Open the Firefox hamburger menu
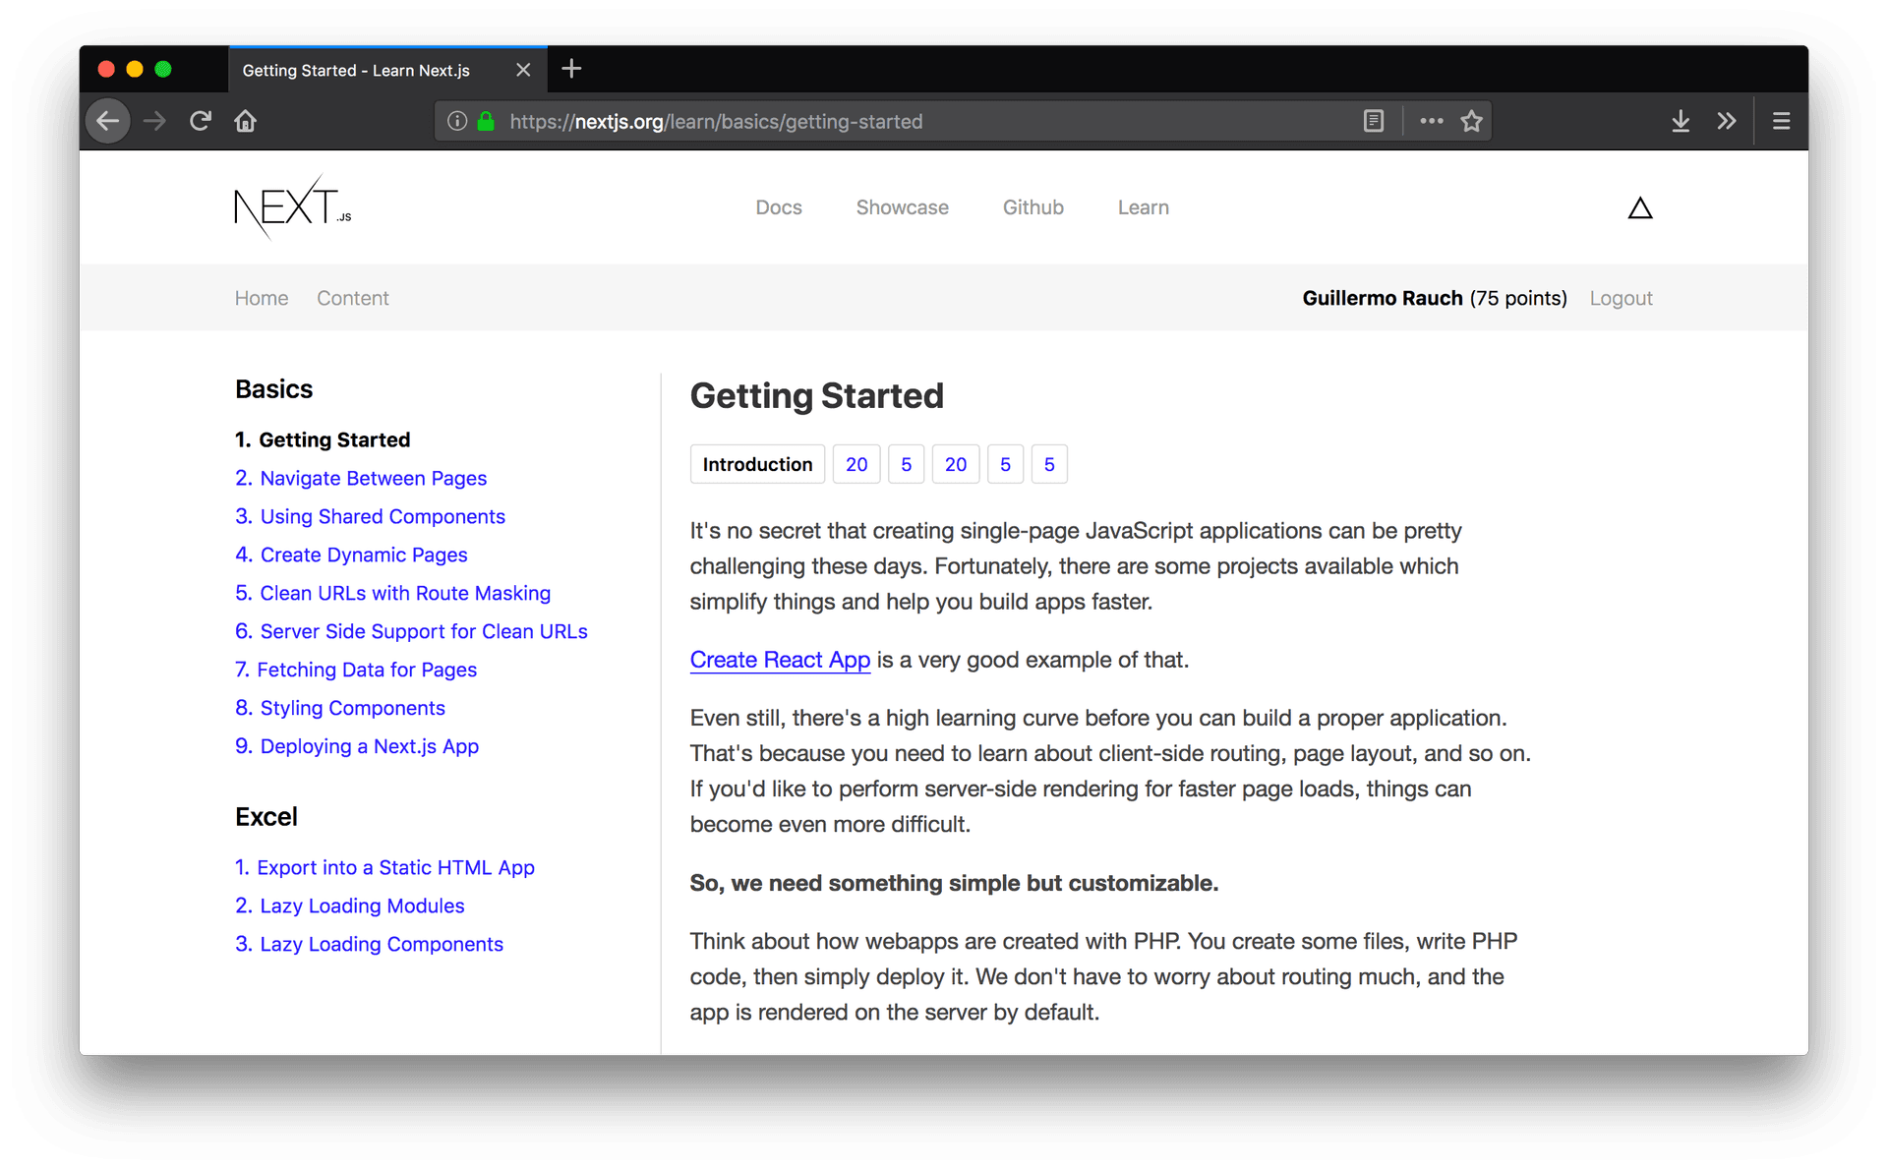This screenshot has height=1169, width=1888. 1781,120
